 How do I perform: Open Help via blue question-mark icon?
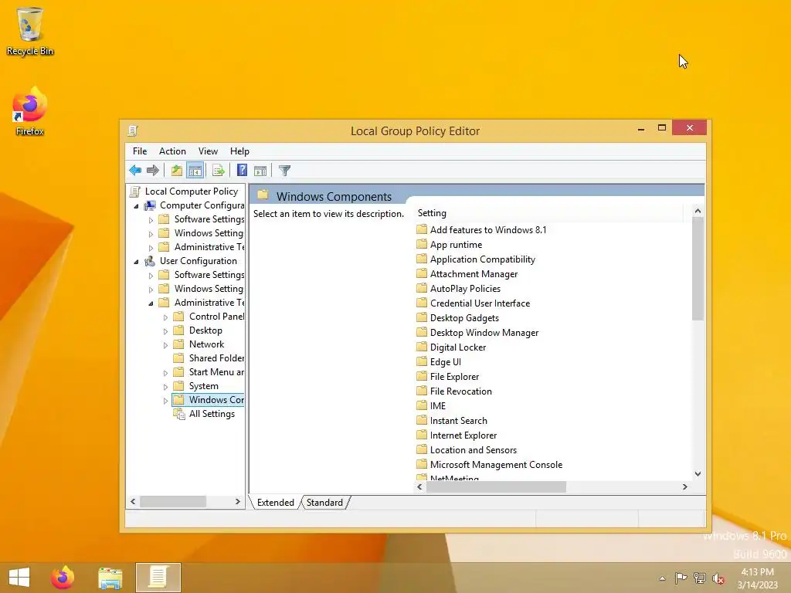click(242, 171)
